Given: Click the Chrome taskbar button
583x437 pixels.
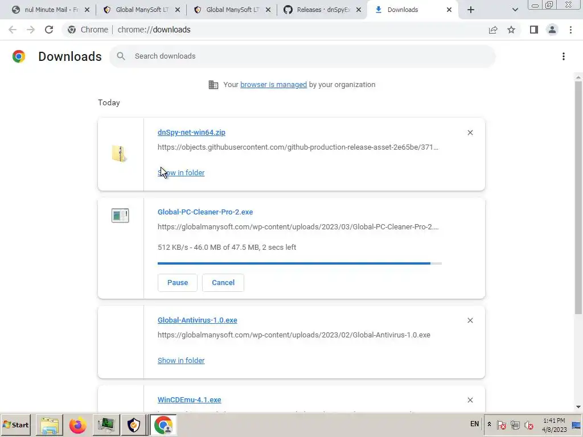Looking at the screenshot, I should [x=163, y=425].
